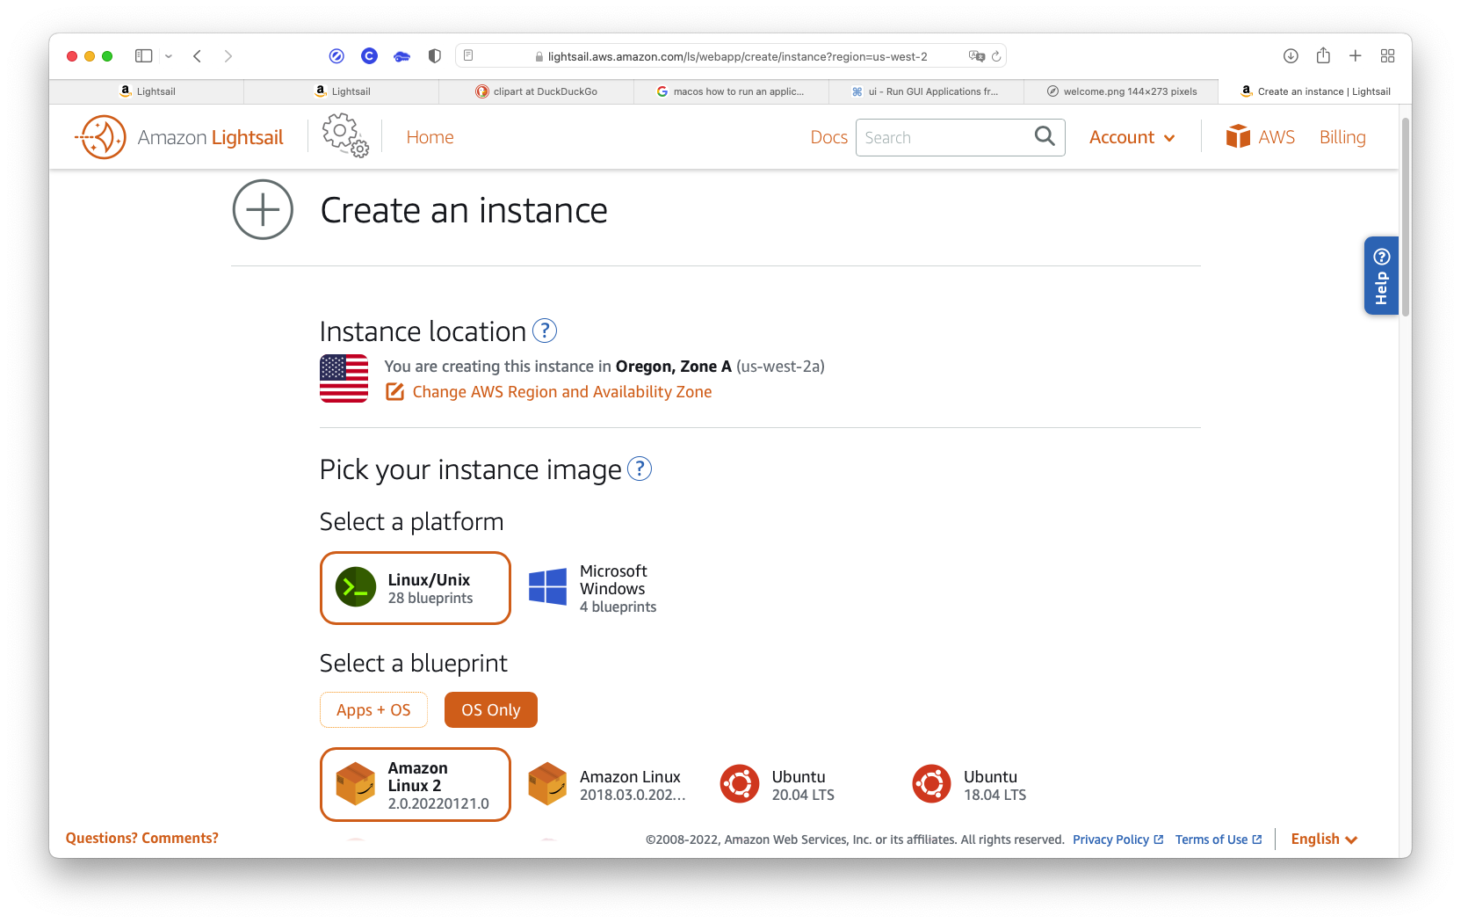Click the plus circle icon next to Create an instance
This screenshot has width=1461, height=923.
[263, 209]
